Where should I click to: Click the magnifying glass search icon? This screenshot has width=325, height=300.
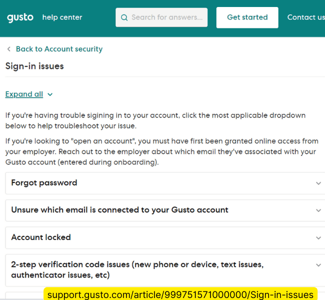coord(124,17)
